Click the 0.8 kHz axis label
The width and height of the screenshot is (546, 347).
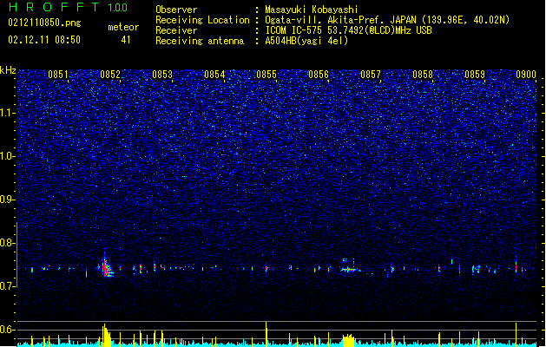click(7, 243)
